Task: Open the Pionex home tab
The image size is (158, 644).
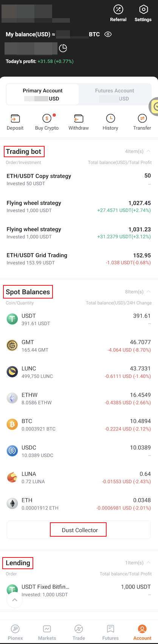Action: click(x=15, y=632)
